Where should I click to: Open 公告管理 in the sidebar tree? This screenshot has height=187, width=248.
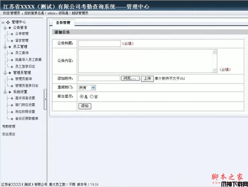[22, 33]
